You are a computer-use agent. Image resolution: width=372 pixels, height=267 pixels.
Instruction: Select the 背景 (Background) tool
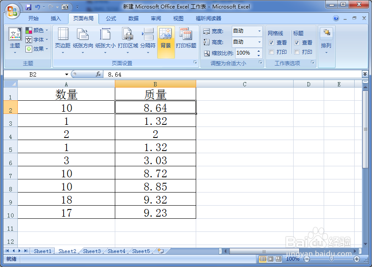point(166,39)
